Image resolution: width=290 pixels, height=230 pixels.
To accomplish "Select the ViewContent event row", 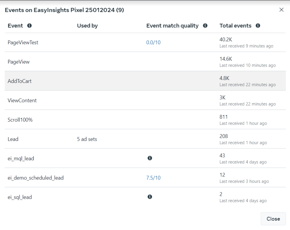I will (x=22, y=101).
